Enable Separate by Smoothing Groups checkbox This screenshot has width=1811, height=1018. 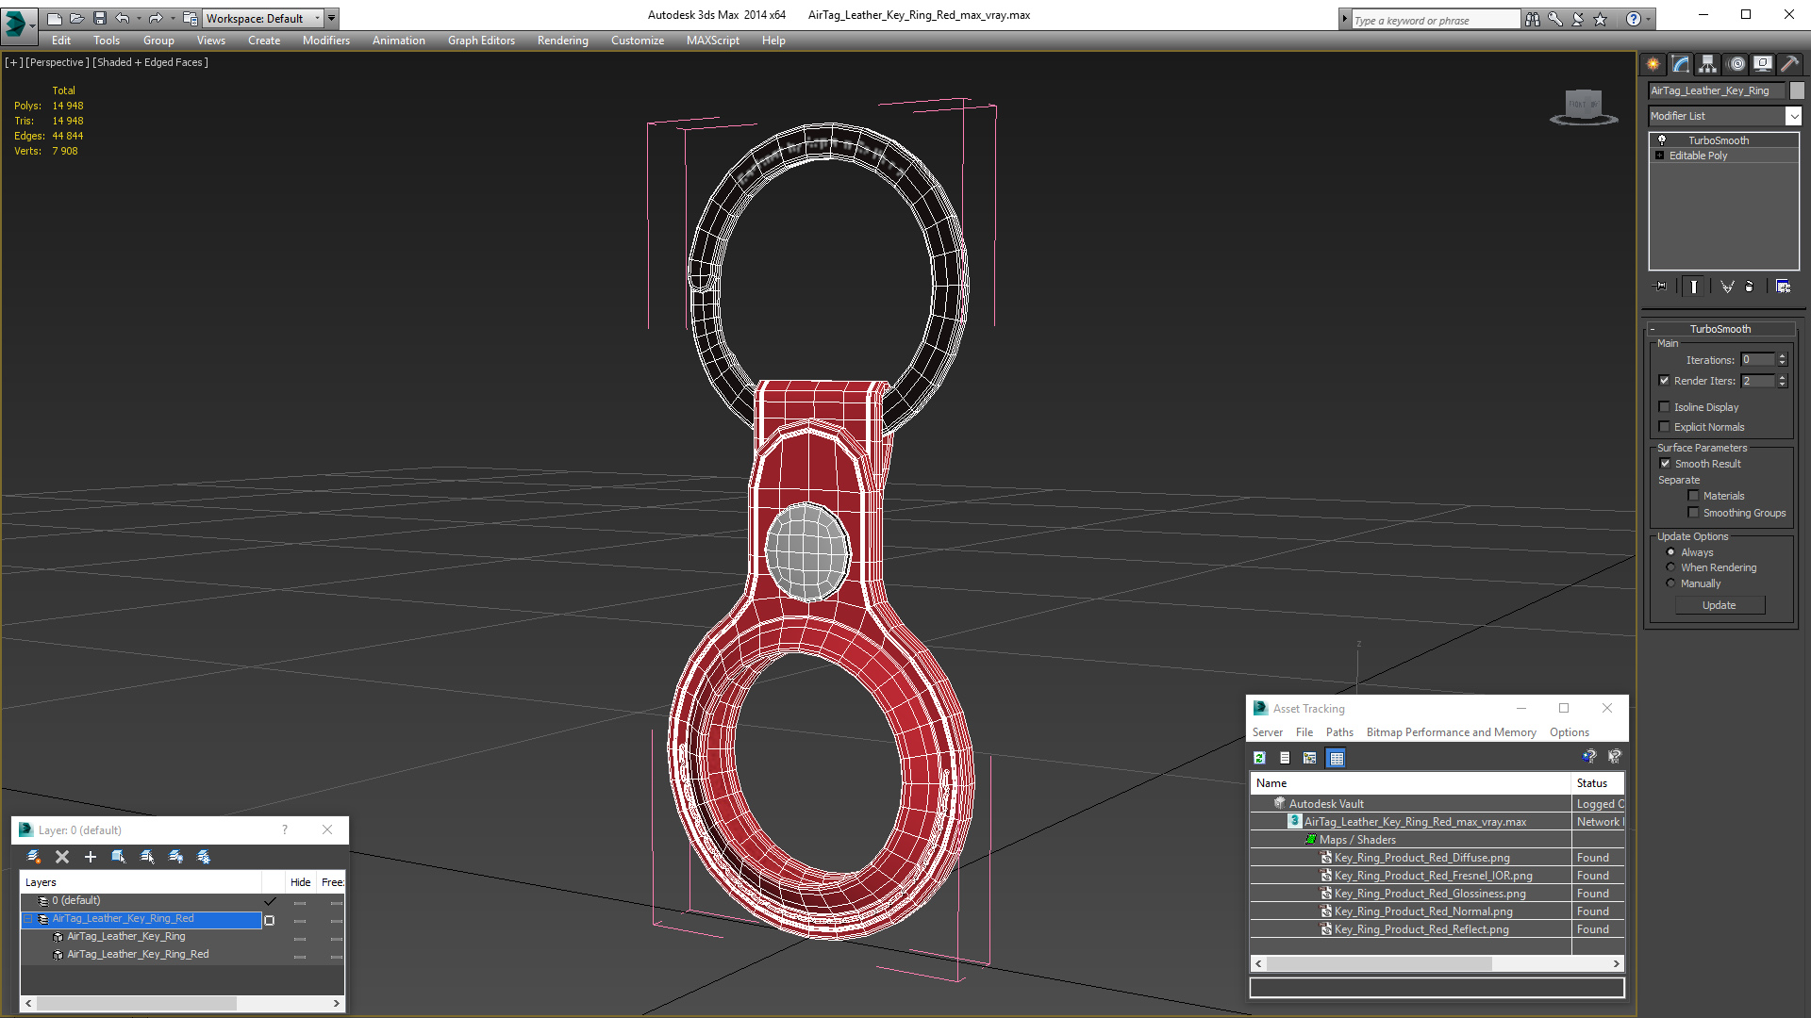coord(1694,513)
